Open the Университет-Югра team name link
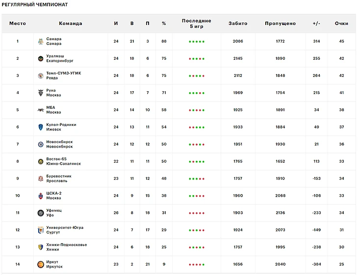The height and width of the screenshot is (275, 358). point(64,228)
